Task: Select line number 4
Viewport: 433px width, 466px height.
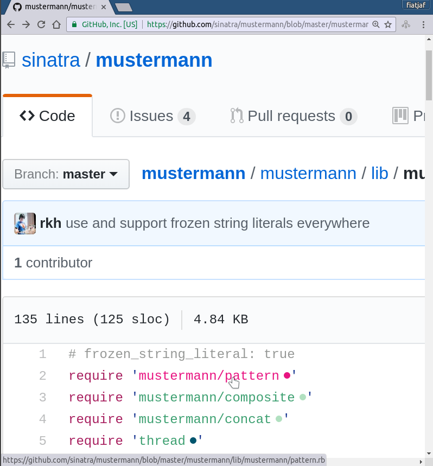Action: 42,419
